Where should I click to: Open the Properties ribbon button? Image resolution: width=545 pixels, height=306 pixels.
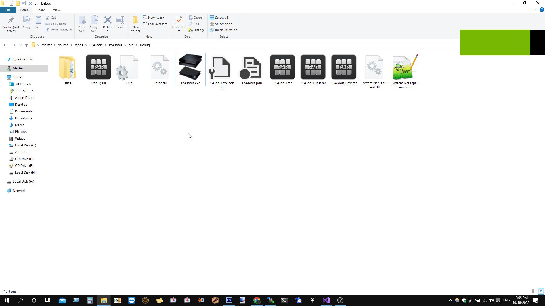click(179, 20)
